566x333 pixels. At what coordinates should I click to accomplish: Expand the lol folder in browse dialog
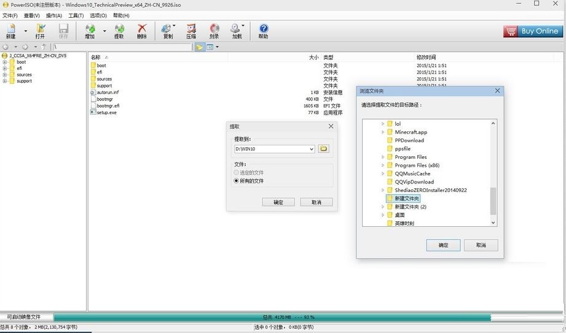pos(383,124)
